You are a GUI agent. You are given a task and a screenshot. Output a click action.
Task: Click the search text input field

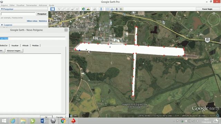[18, 14]
